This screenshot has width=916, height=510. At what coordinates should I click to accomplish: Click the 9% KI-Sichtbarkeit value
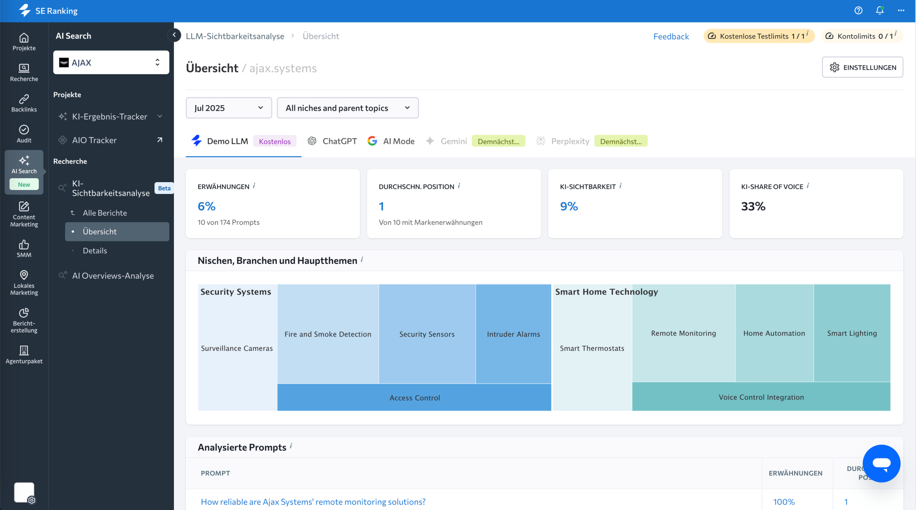[569, 206]
